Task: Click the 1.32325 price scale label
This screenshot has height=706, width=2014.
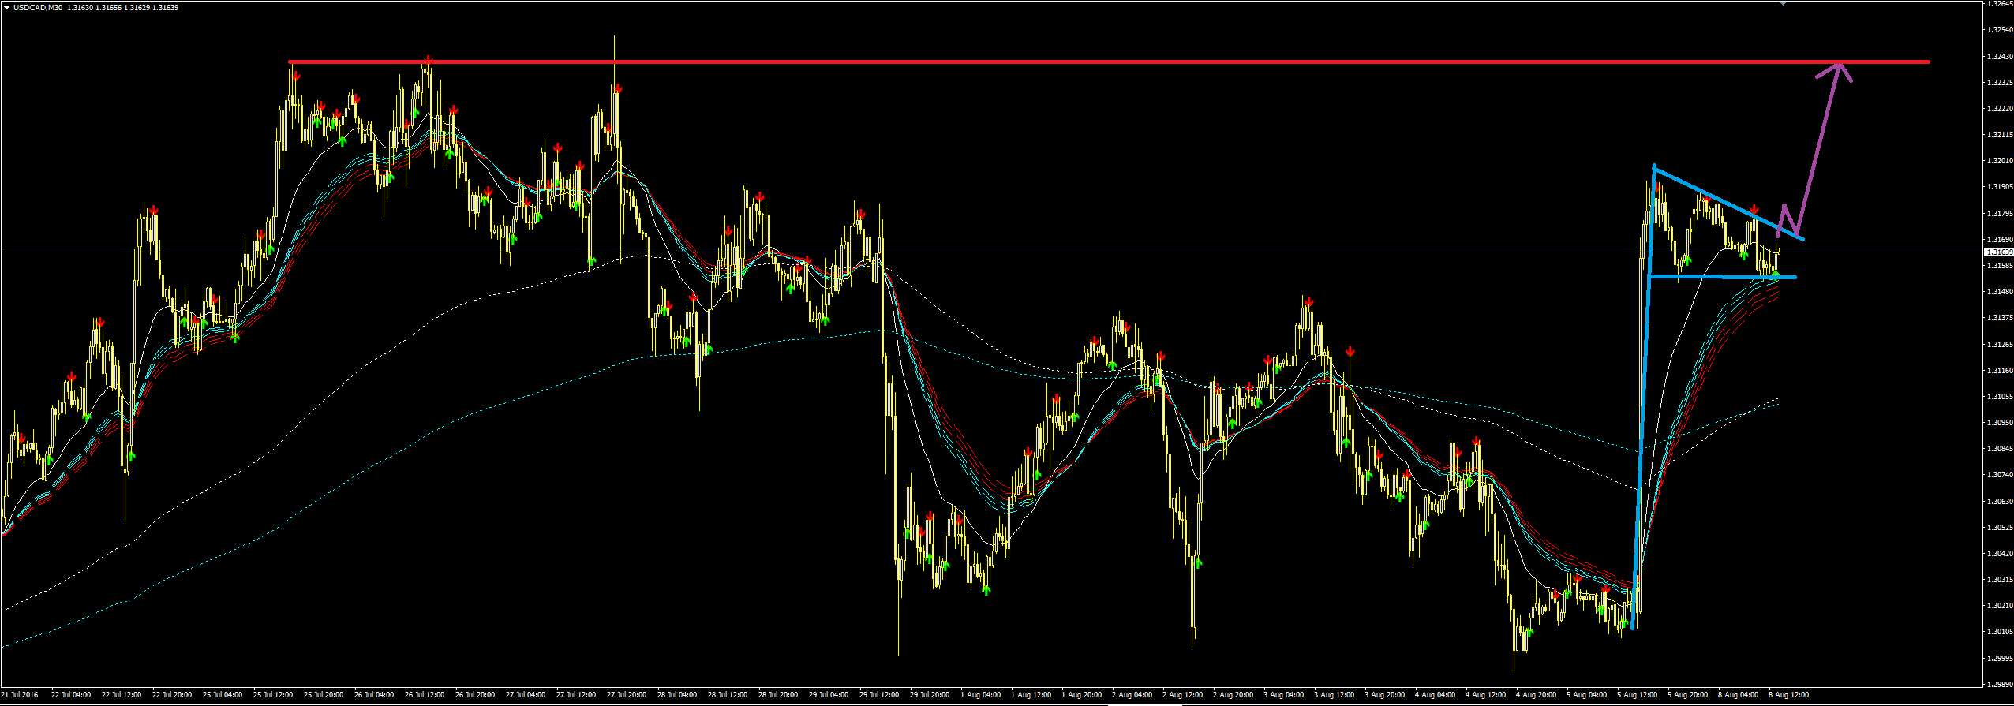Action: click(x=1998, y=83)
